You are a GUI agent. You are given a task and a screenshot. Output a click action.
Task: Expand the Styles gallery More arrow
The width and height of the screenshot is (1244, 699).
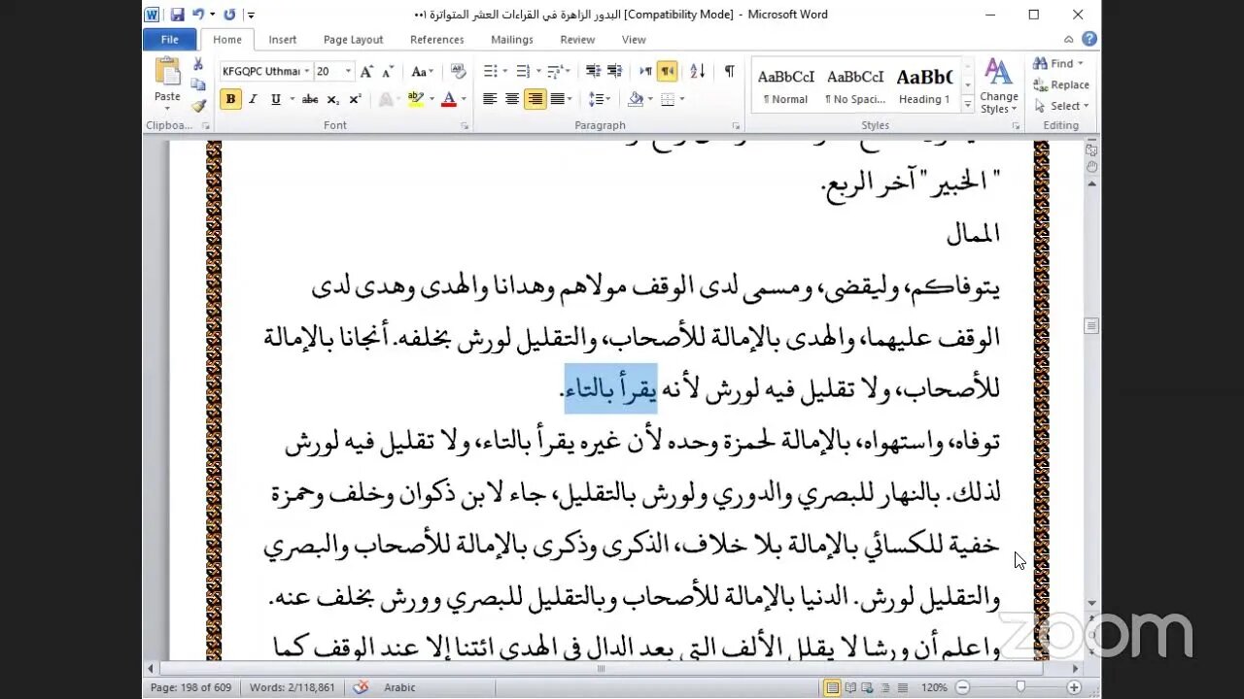[x=967, y=105]
